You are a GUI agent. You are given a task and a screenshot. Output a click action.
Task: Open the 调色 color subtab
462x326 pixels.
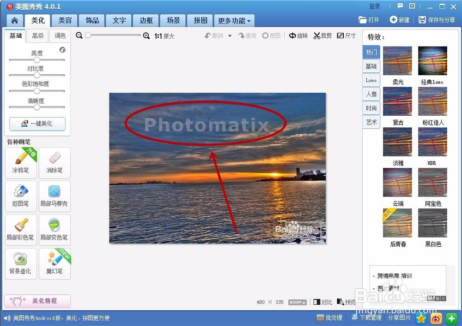(60, 36)
